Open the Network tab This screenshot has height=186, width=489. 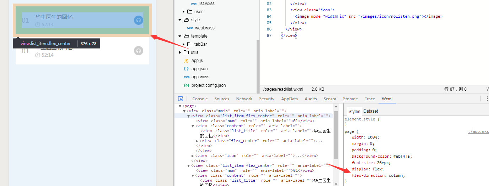click(244, 99)
